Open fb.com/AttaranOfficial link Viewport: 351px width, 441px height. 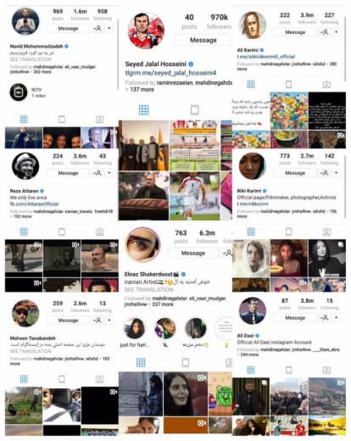(34, 204)
